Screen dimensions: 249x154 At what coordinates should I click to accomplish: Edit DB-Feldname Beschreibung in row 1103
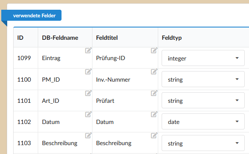(x=88, y=135)
